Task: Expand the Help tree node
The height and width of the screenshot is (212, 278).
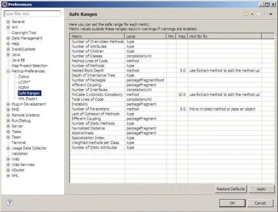Action: coord(8,44)
